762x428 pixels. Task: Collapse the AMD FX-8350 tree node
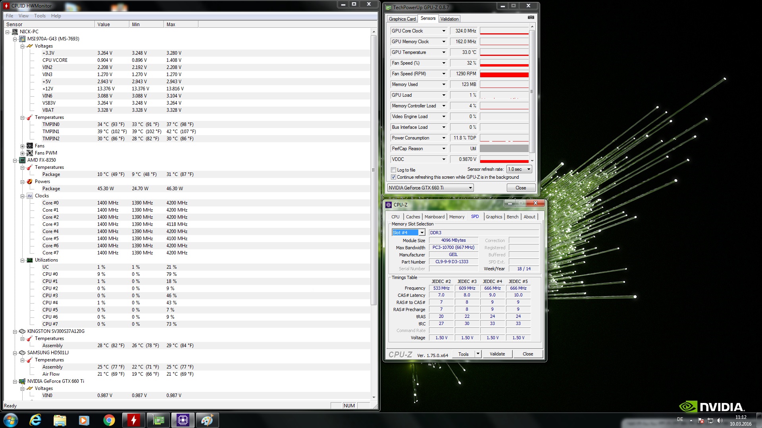(x=15, y=160)
